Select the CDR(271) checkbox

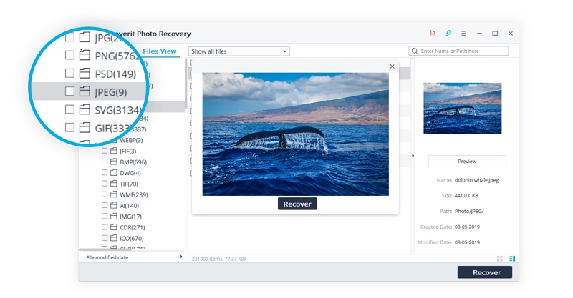[105, 227]
